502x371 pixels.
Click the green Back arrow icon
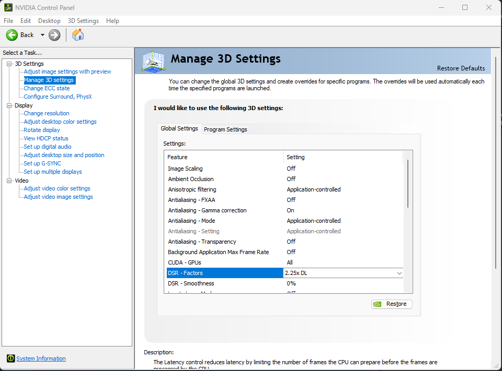(12, 35)
